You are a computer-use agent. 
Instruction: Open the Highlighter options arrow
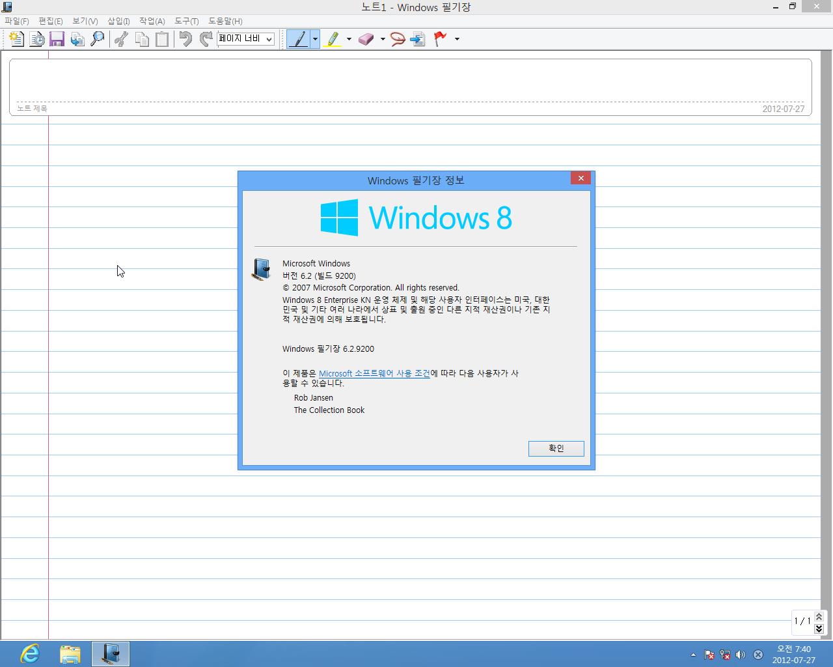click(x=349, y=39)
